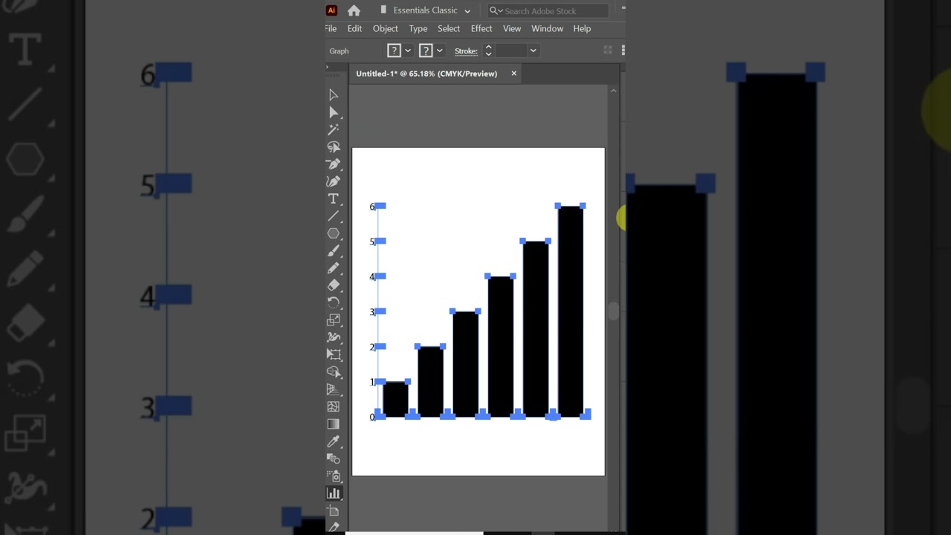Select the Column Graph tool
Image resolution: width=951 pixels, height=535 pixels.
pyautogui.click(x=334, y=493)
